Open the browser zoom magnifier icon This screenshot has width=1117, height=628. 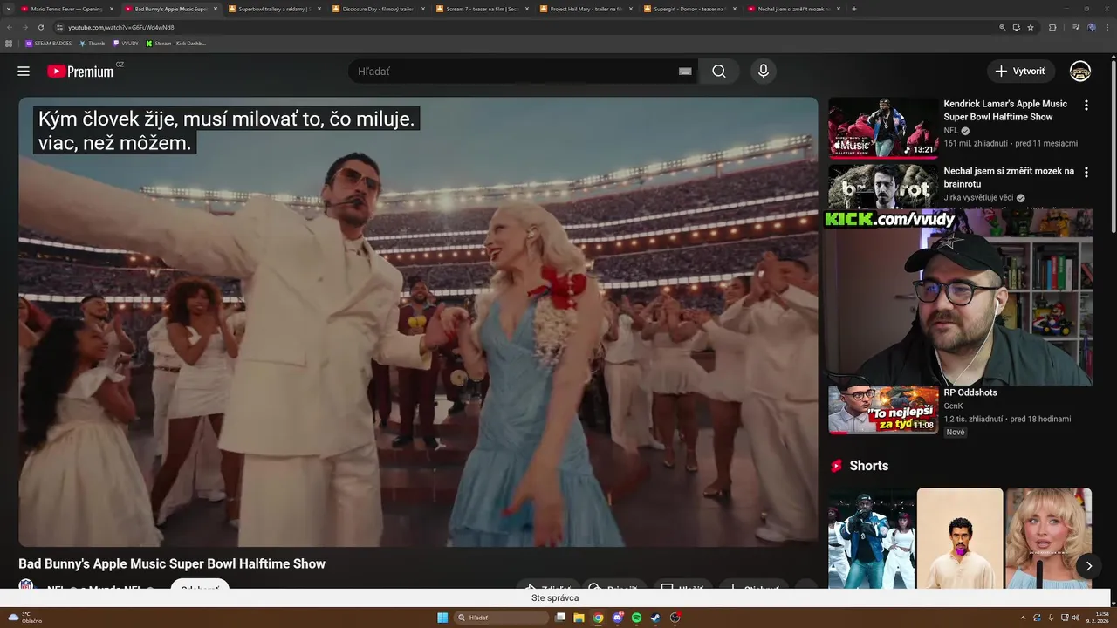(x=1003, y=27)
